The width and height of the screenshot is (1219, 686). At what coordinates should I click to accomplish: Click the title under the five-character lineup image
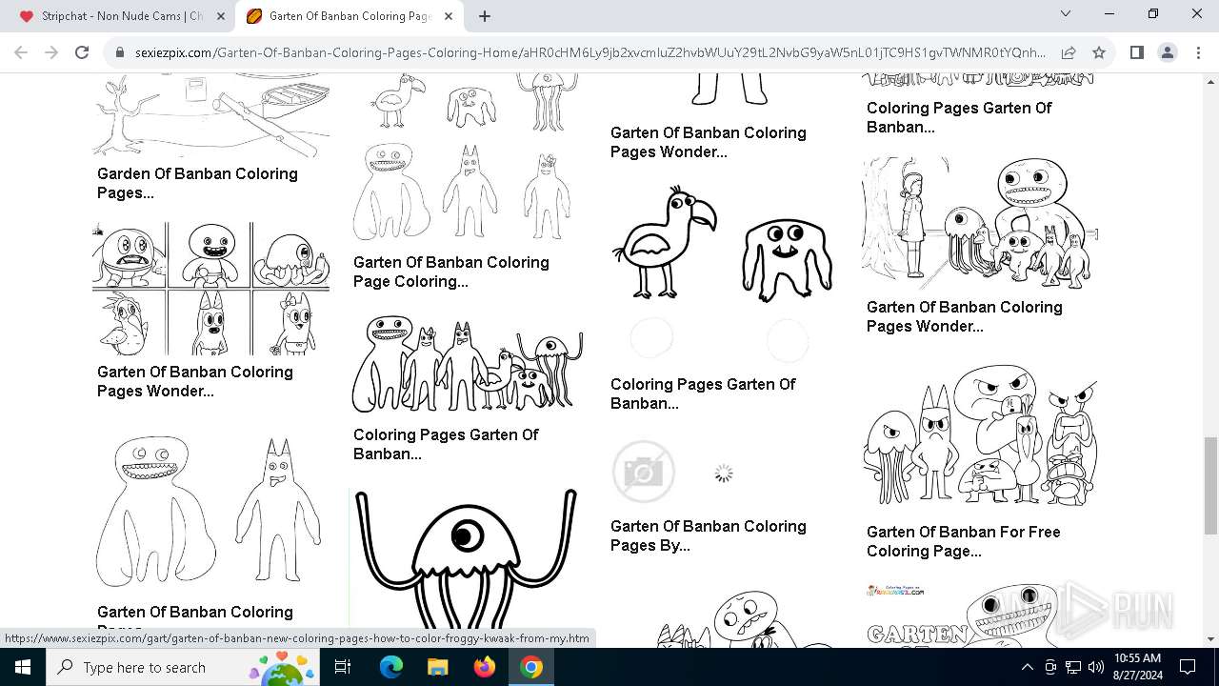coord(446,444)
